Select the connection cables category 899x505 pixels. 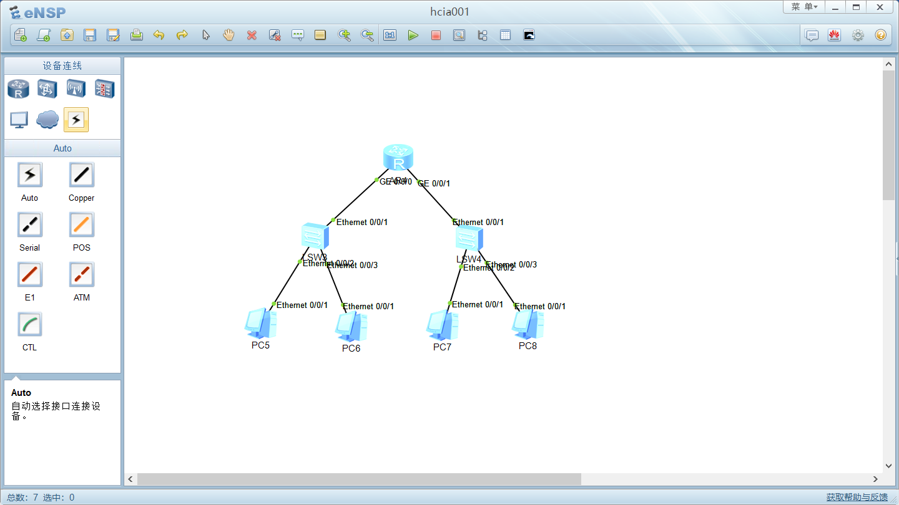(x=76, y=120)
